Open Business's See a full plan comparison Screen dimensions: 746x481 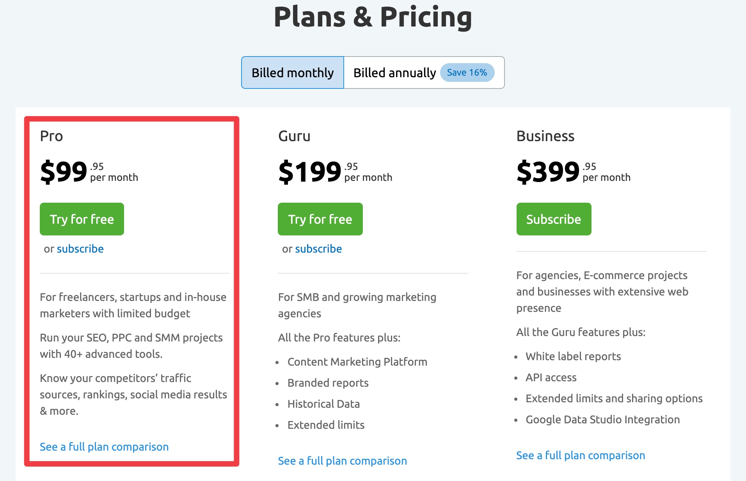tap(581, 455)
